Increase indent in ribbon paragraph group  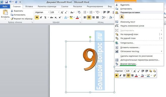(x=108, y=12)
